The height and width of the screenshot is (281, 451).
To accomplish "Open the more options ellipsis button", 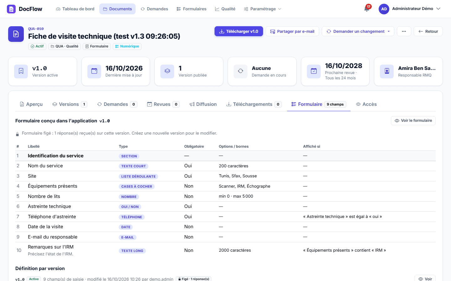I will 404,31.
